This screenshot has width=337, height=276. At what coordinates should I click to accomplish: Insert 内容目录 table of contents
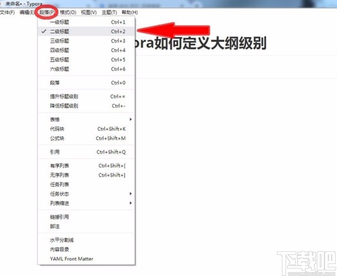coord(86,250)
